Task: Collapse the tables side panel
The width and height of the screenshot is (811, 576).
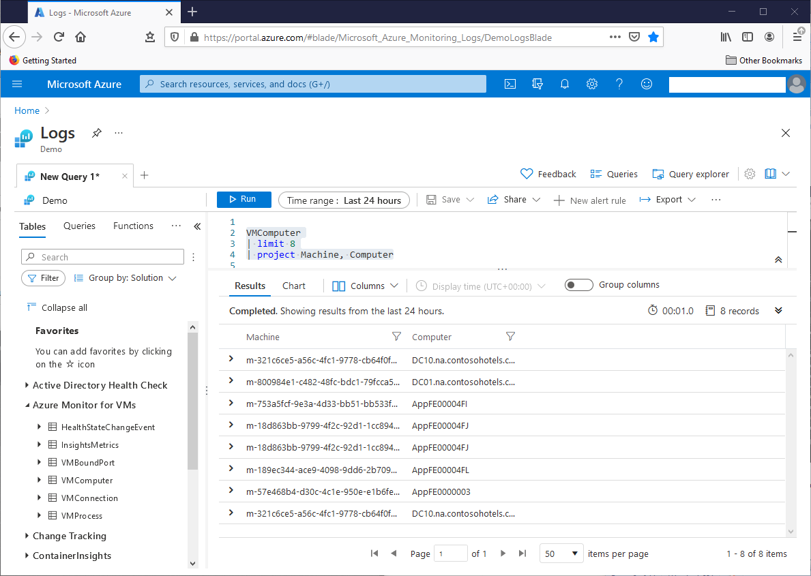Action: click(197, 226)
